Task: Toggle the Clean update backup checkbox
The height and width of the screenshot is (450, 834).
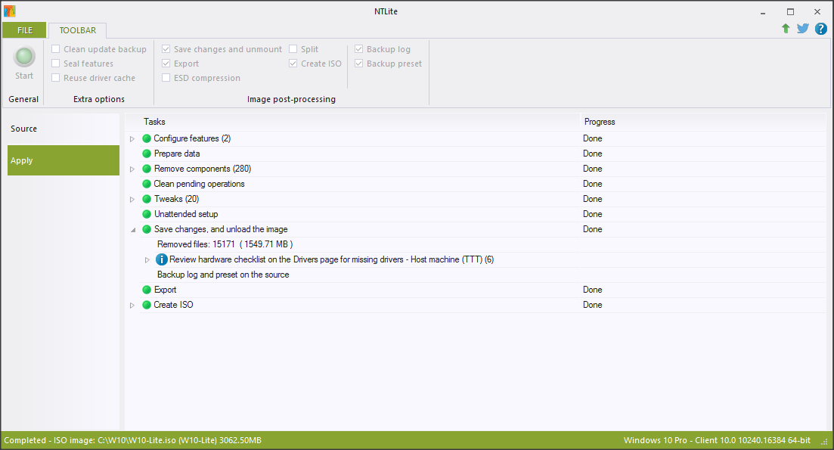Action: pyautogui.click(x=56, y=49)
